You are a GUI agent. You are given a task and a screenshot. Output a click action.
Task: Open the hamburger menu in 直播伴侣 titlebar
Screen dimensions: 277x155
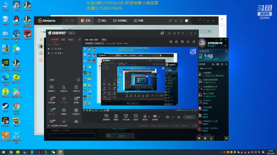(183, 33)
